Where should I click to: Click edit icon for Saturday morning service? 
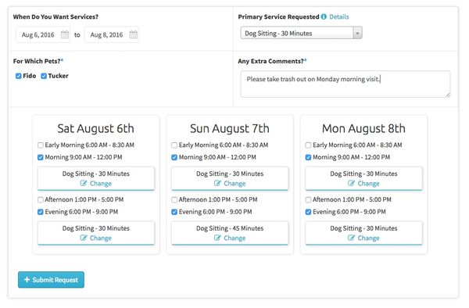point(84,183)
